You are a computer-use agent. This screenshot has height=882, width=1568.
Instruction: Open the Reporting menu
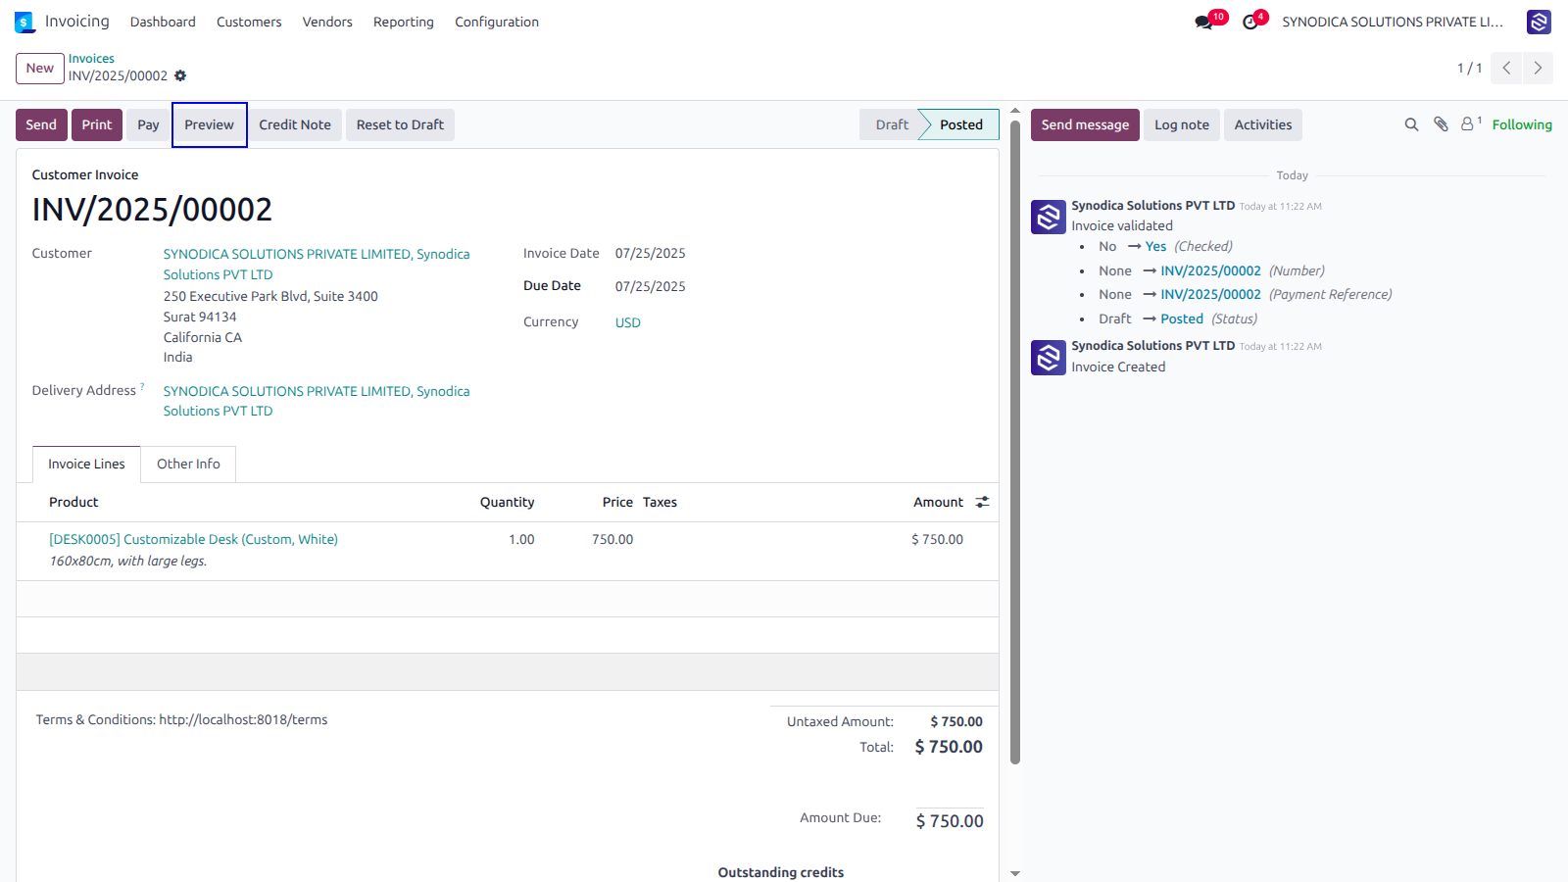pyautogui.click(x=404, y=22)
